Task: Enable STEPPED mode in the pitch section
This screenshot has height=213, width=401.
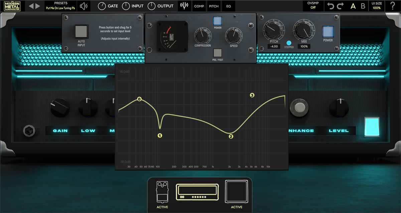Action: coord(289,43)
